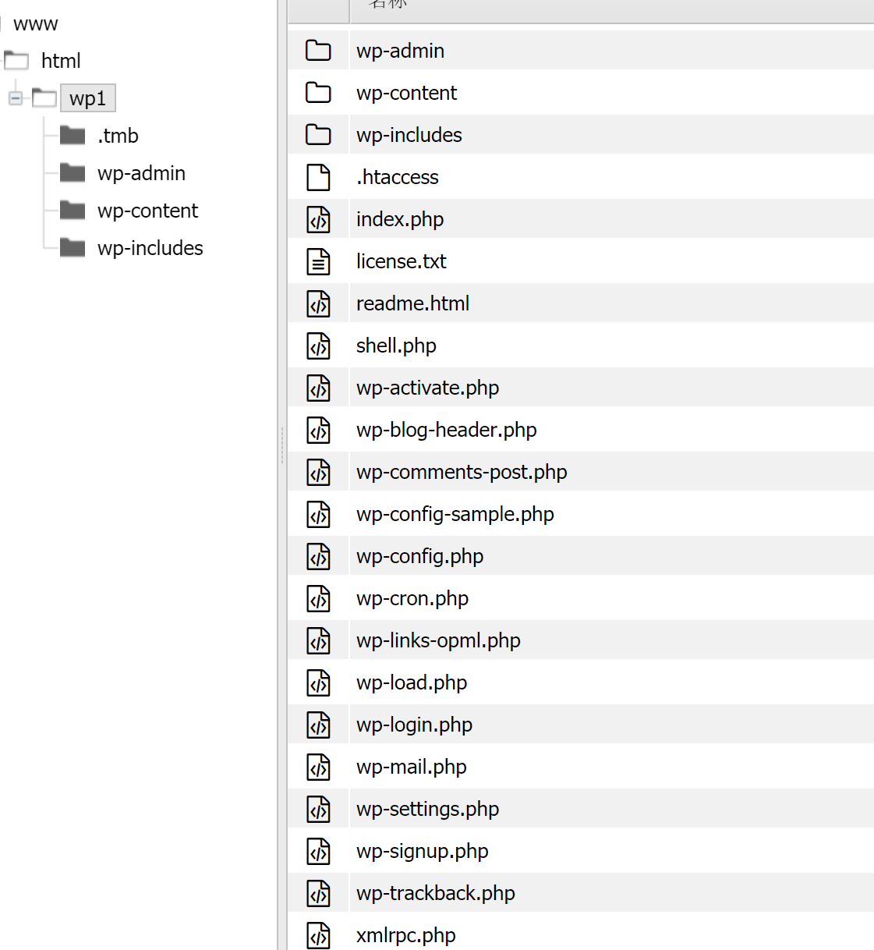Click the wp-cron.php file icon
Image resolution: width=874 pixels, height=950 pixels.
(x=318, y=598)
